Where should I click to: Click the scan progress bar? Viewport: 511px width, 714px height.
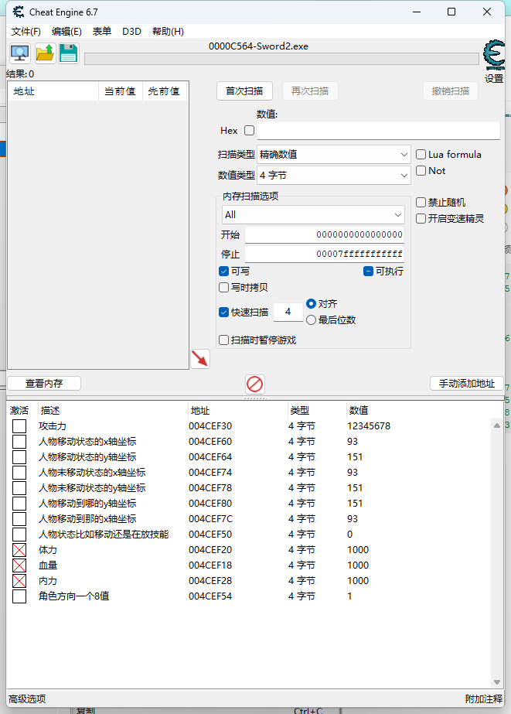point(281,59)
